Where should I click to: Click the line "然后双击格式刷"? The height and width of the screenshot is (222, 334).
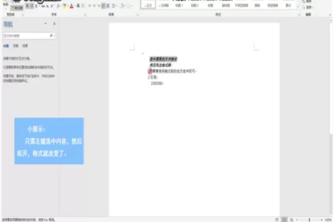pos(161,65)
